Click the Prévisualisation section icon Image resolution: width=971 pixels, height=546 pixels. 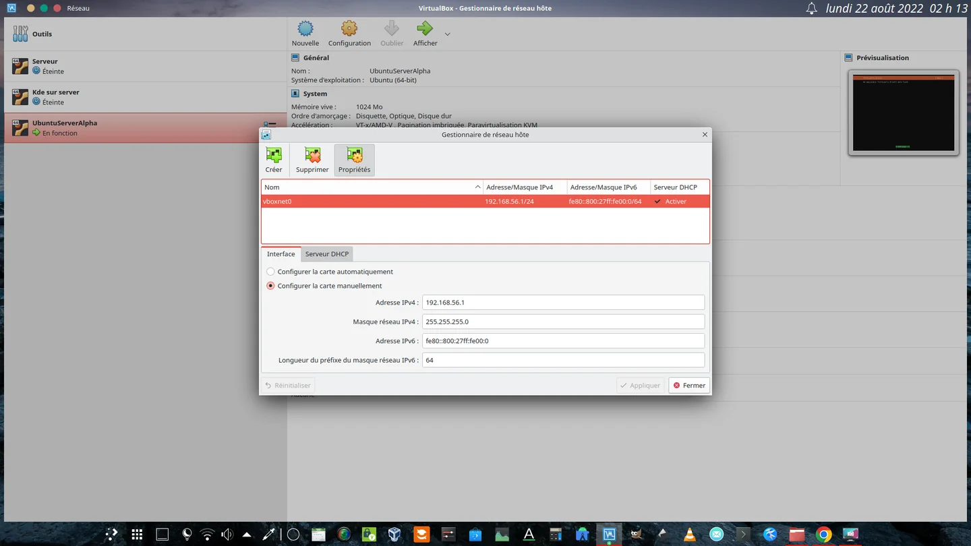tap(849, 58)
